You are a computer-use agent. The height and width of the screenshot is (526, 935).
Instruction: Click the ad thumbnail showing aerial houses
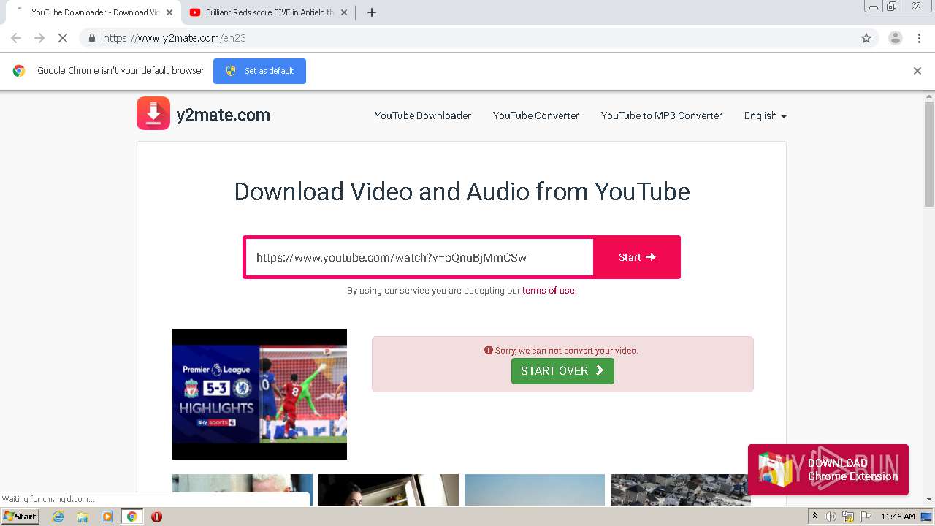681,489
